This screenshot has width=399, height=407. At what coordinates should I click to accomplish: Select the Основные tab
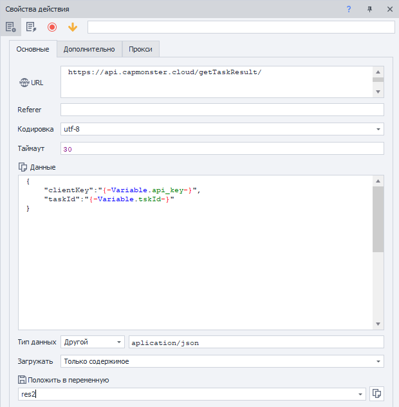(x=32, y=50)
